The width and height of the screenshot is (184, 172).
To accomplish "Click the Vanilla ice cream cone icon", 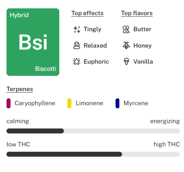I will tap(126, 61).
